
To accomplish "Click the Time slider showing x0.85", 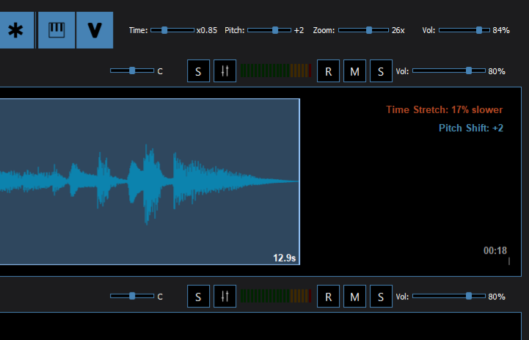I will click(172, 30).
